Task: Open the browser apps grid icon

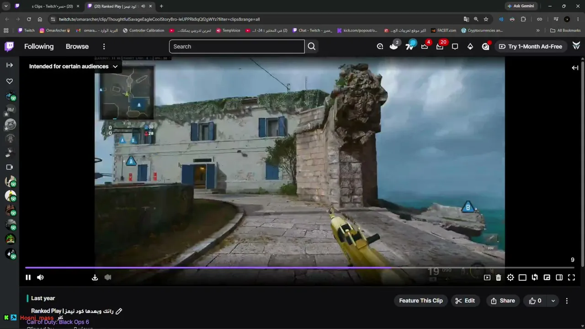Action: coord(6,31)
